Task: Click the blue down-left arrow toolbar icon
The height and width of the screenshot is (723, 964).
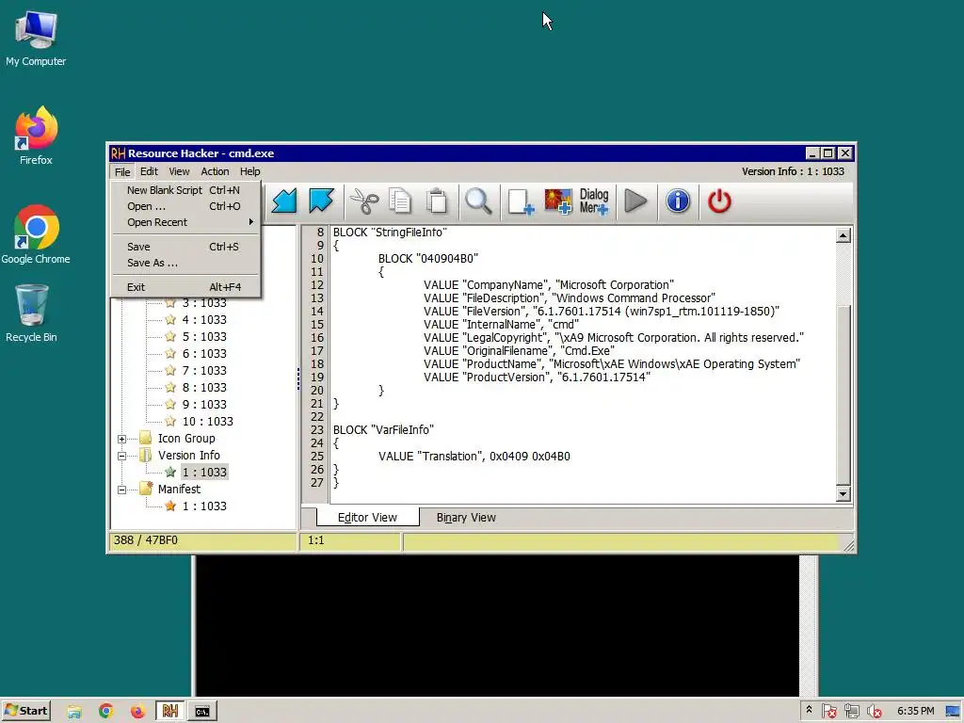Action: pyautogui.click(x=284, y=201)
